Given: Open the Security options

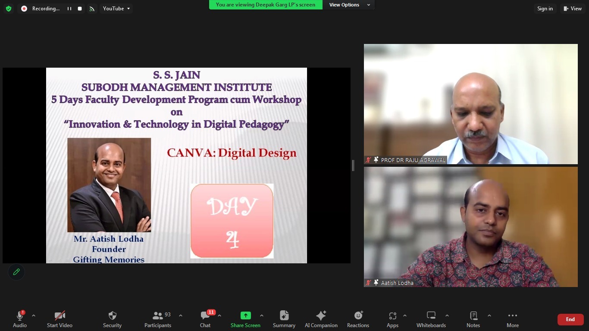Looking at the screenshot, I should click(112, 319).
